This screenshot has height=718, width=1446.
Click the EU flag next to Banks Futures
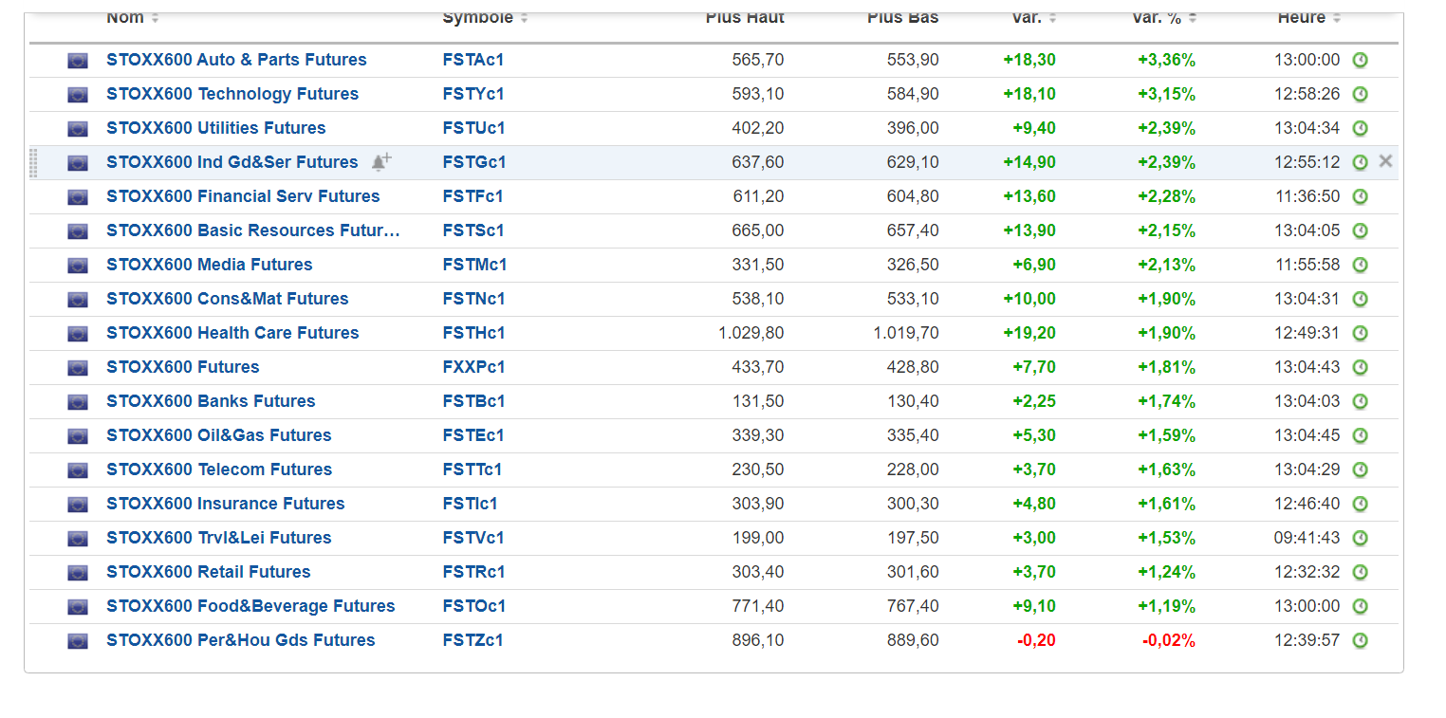coord(78,402)
